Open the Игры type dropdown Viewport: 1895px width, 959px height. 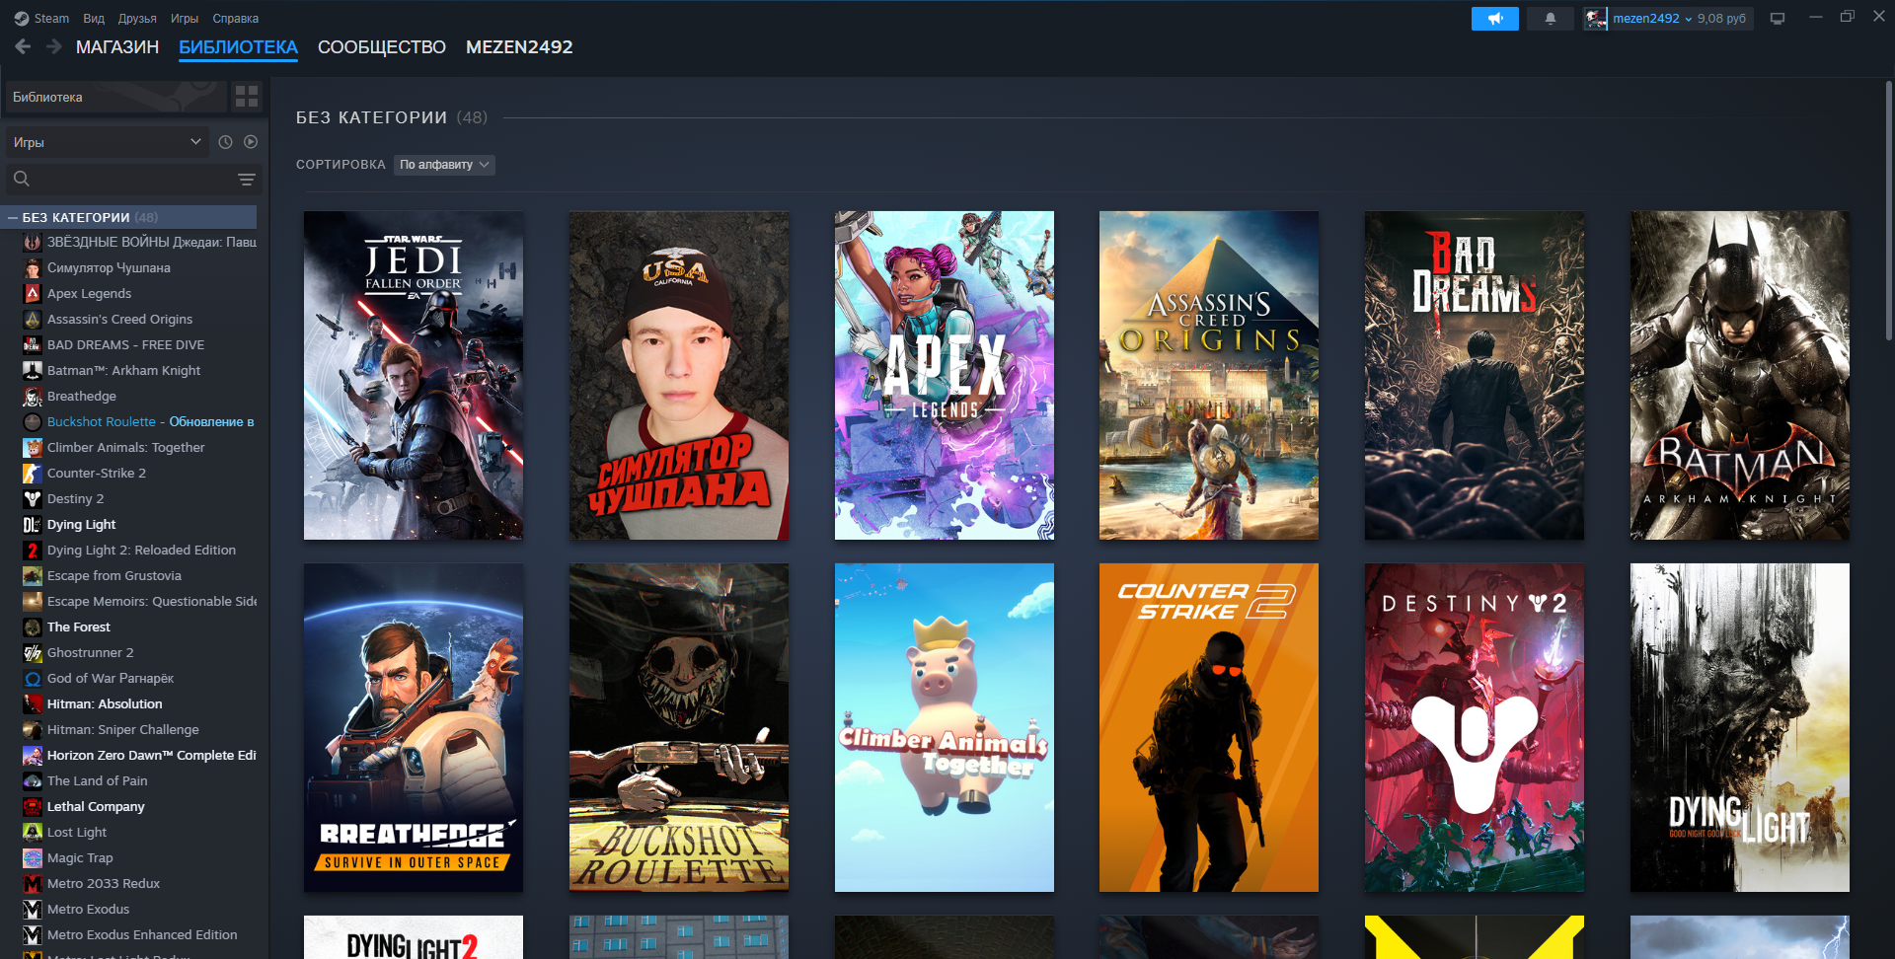click(107, 142)
